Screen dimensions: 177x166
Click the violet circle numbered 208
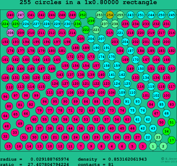(x=11, y=33)
